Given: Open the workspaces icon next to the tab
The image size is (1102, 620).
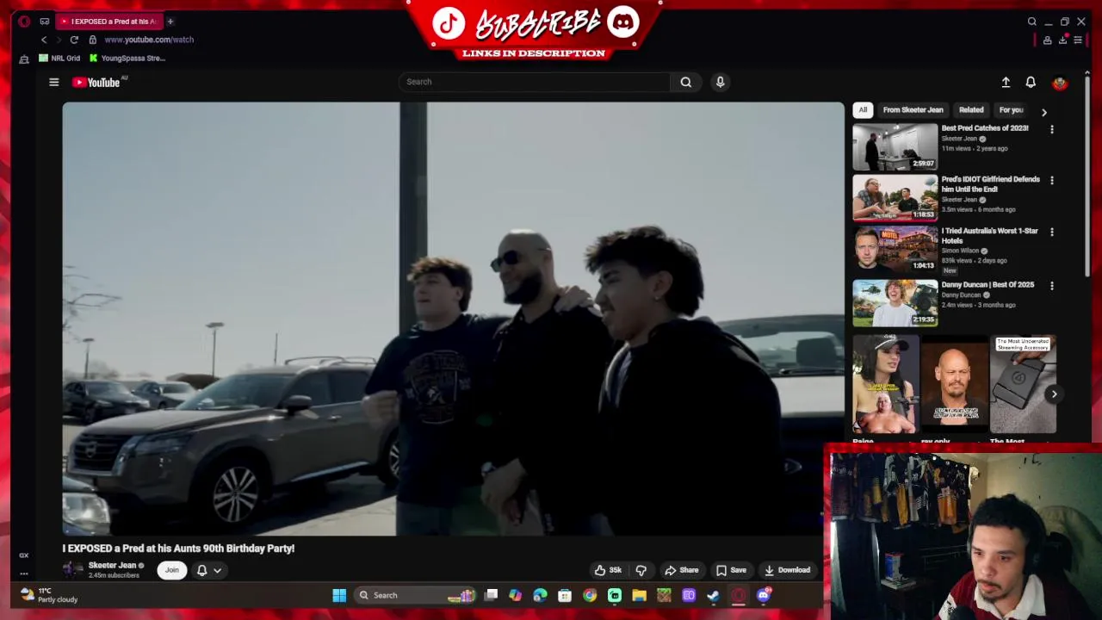Looking at the screenshot, I should pos(45,22).
